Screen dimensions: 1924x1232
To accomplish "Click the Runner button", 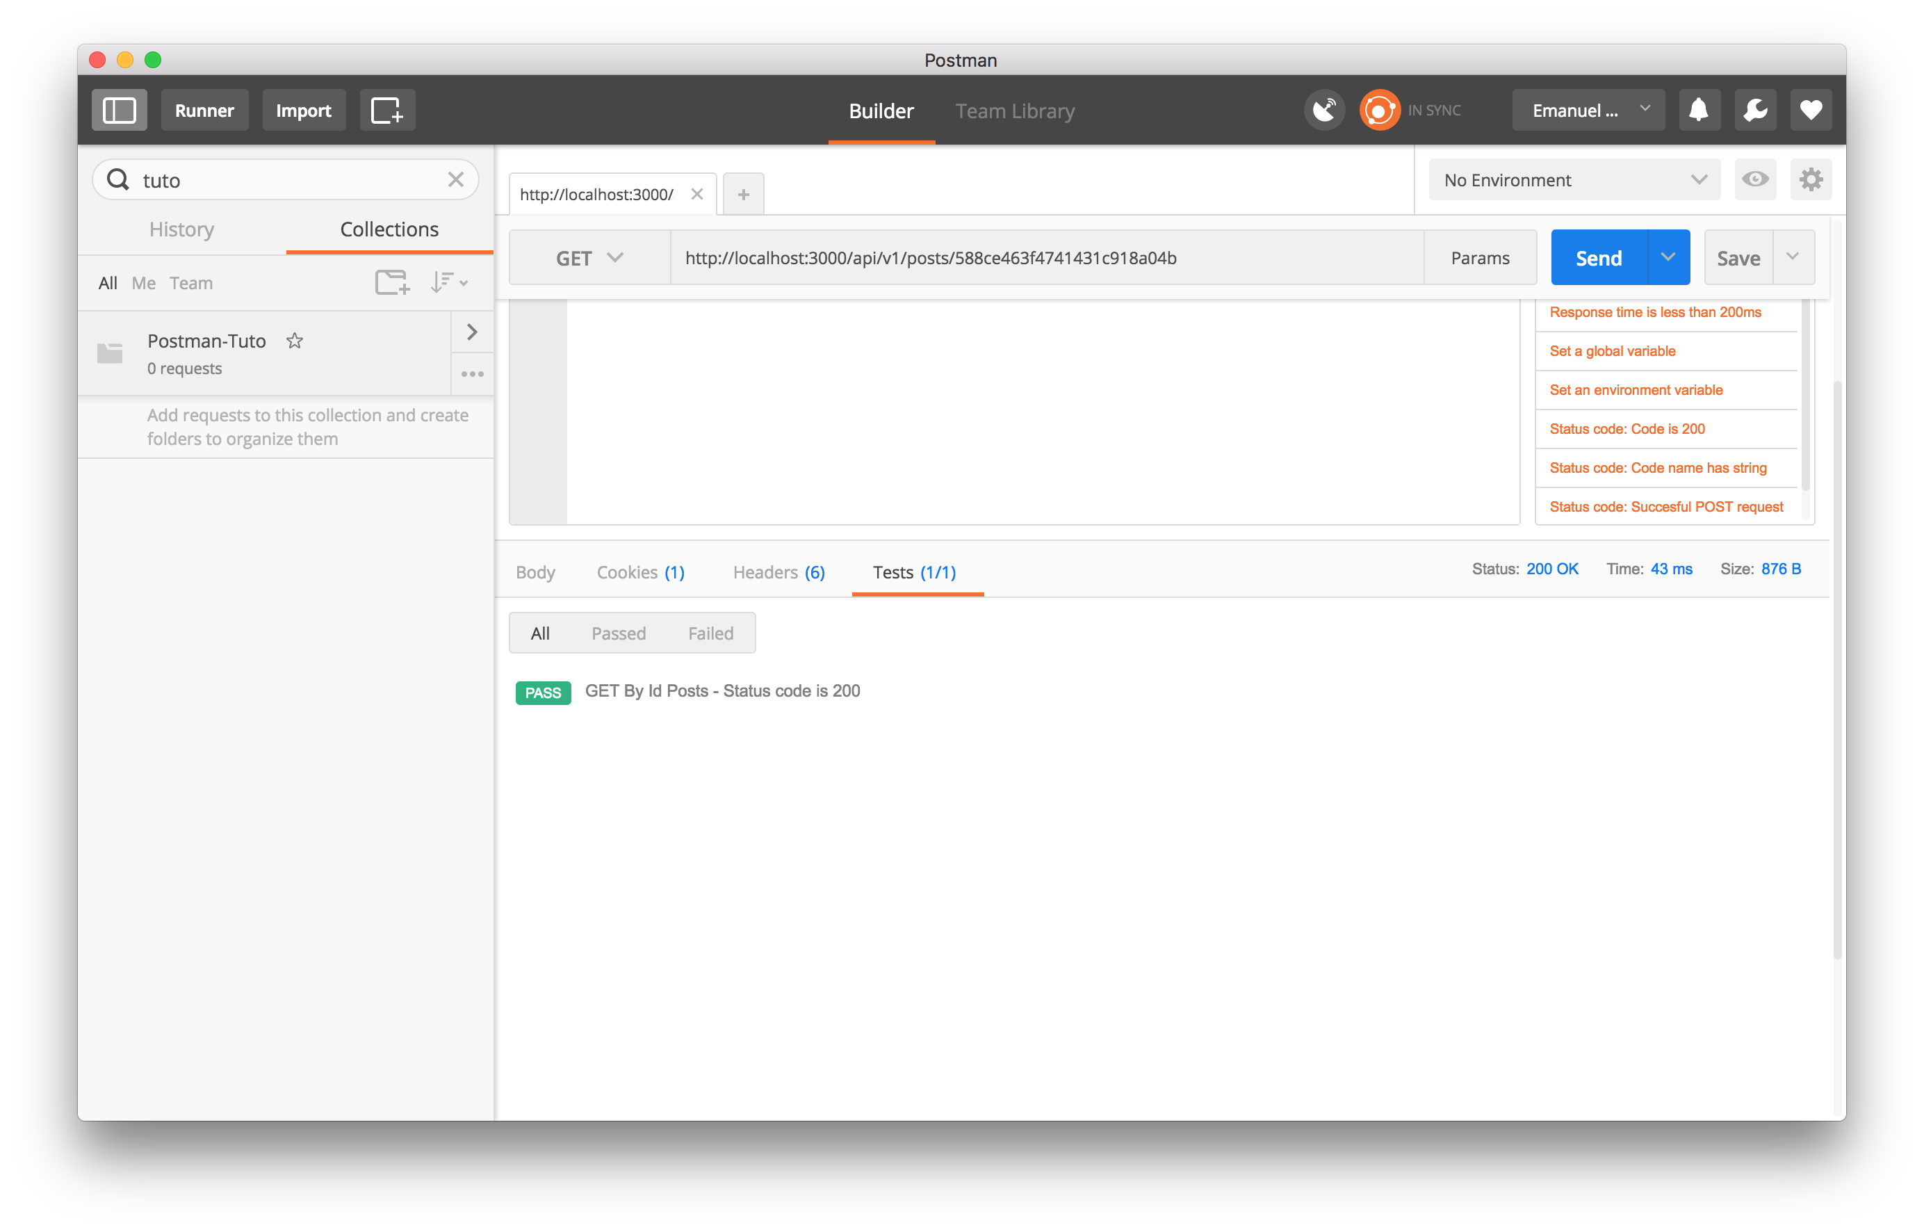I will [205, 110].
